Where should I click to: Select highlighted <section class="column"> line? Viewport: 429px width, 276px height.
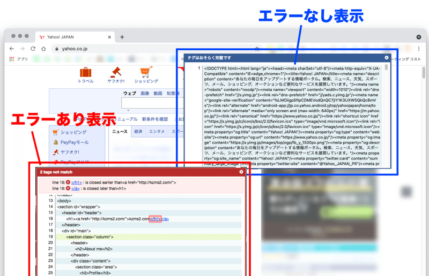[149, 237]
